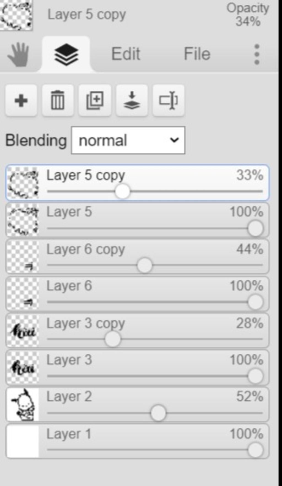Delete layer using trash icon

(58, 100)
